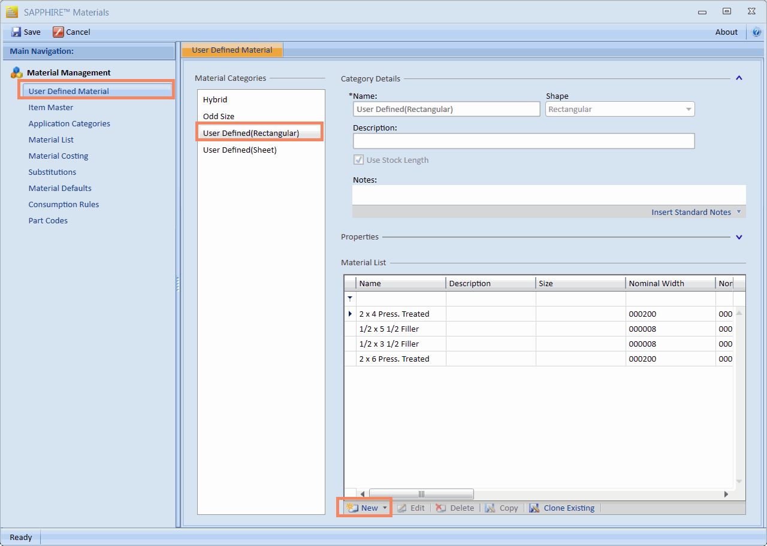Click row indicator arrow for 2 x 4 Press. Treated

[350, 314]
